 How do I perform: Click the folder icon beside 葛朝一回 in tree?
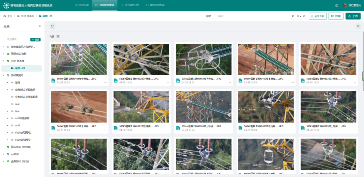coord(12,68)
